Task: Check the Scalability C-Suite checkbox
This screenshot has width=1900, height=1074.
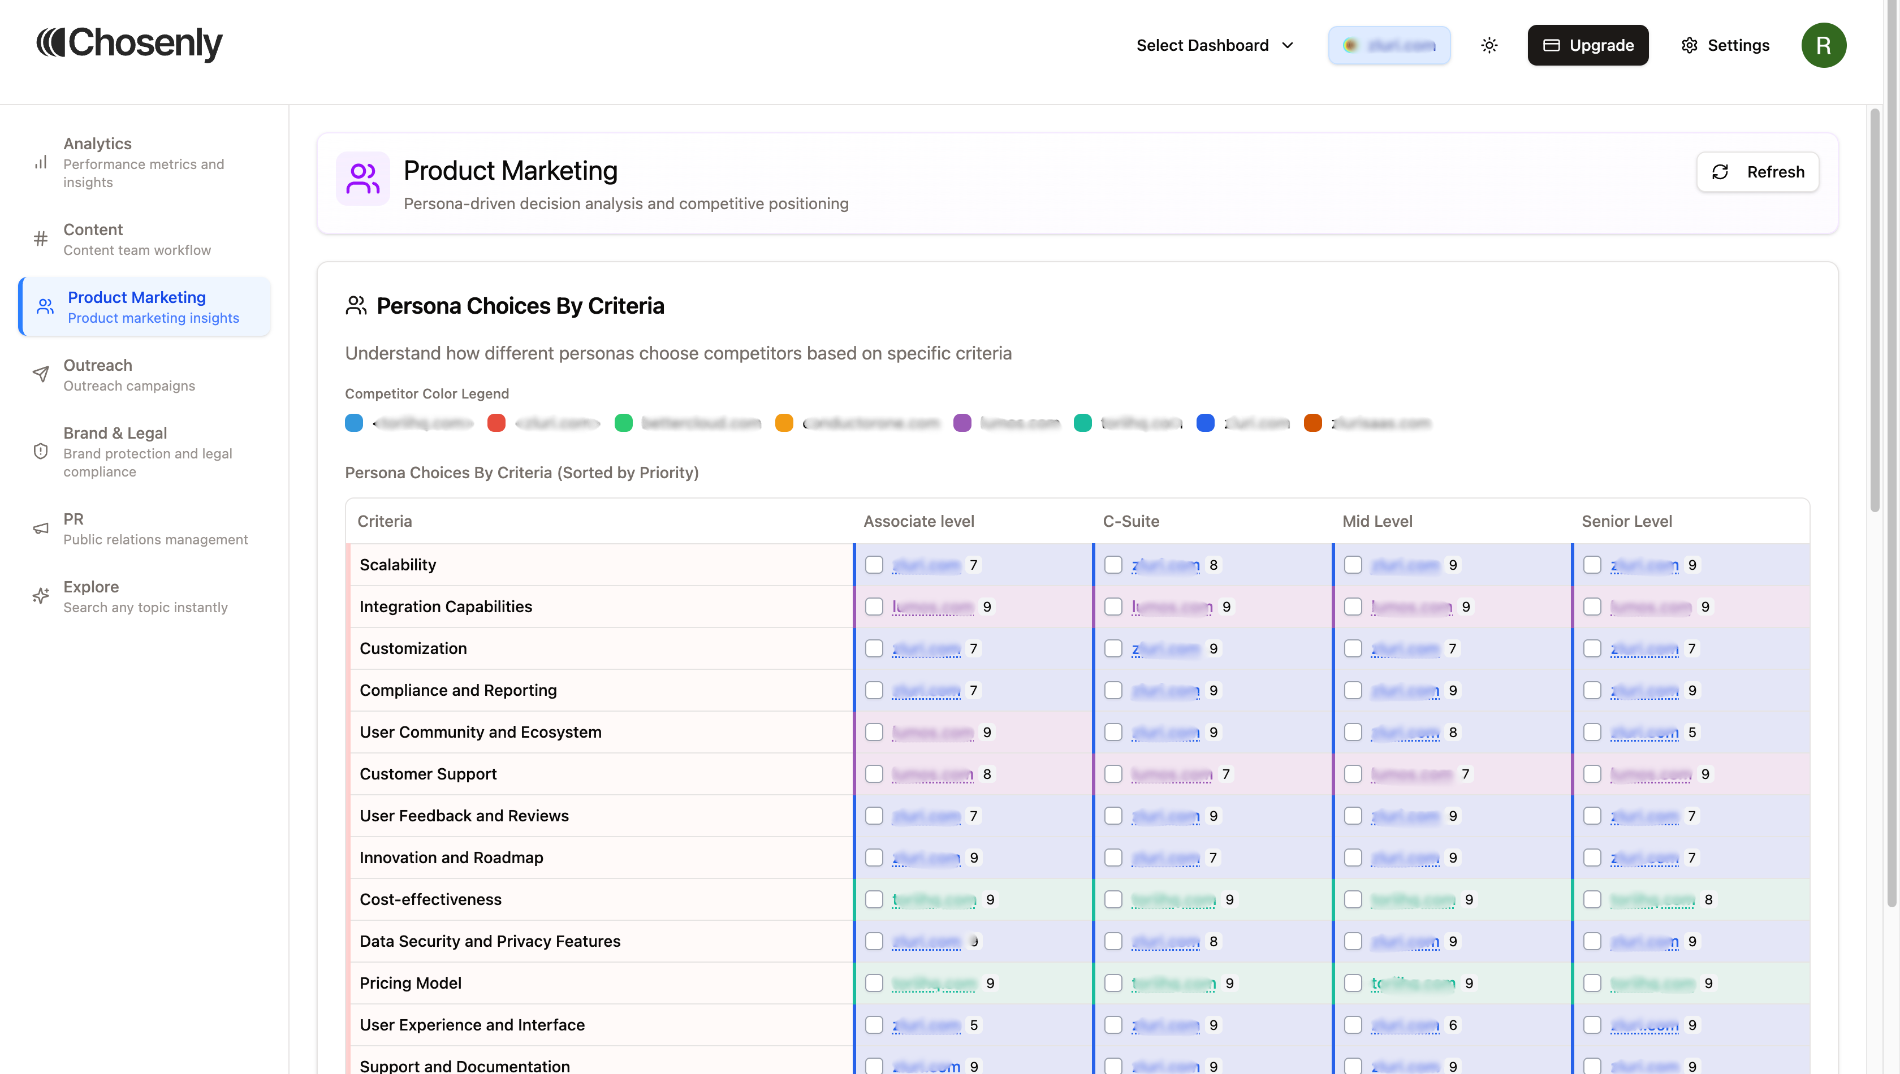Action: coord(1113,565)
